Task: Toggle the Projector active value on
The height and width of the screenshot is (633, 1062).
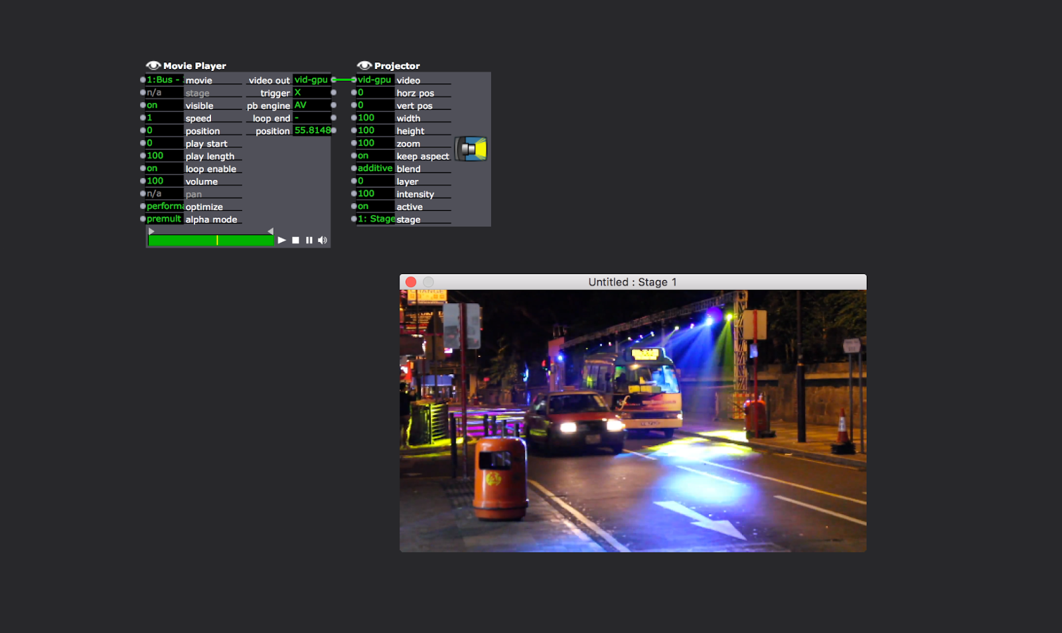Action: click(x=376, y=206)
